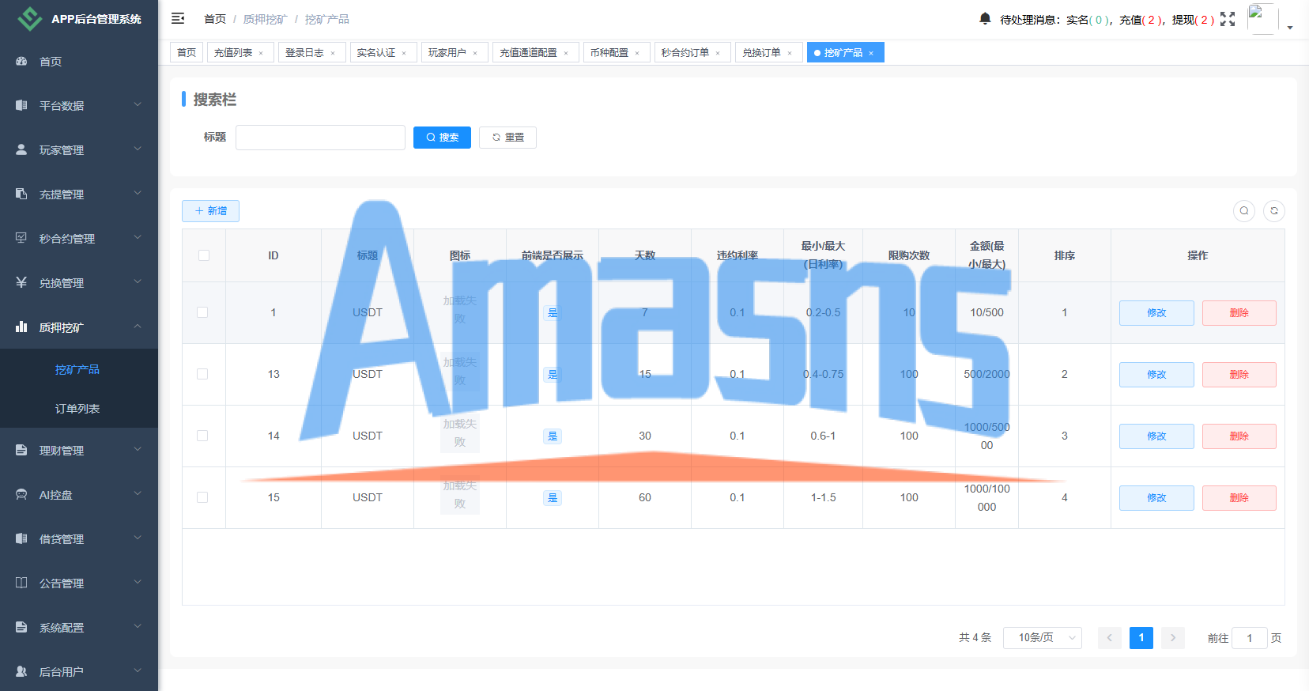Click 修改 for the ID 14 row
Screen dimensions: 1309x691
pos(1156,436)
